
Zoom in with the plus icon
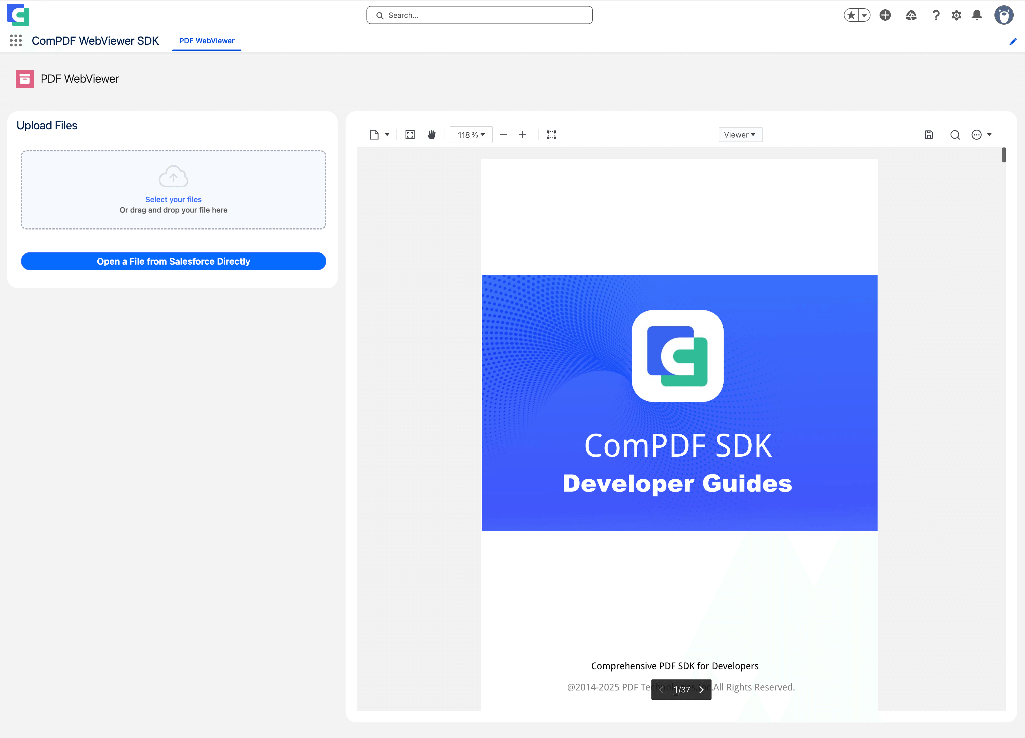point(523,134)
